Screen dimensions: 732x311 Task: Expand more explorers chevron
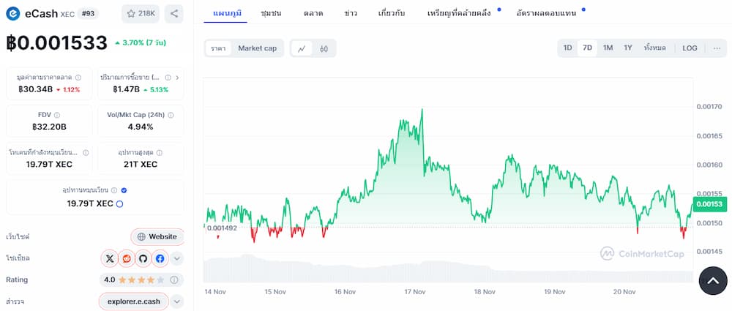tap(176, 301)
